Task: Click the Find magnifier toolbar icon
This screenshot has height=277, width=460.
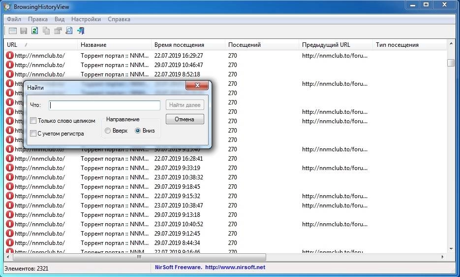Action: (x=69, y=31)
